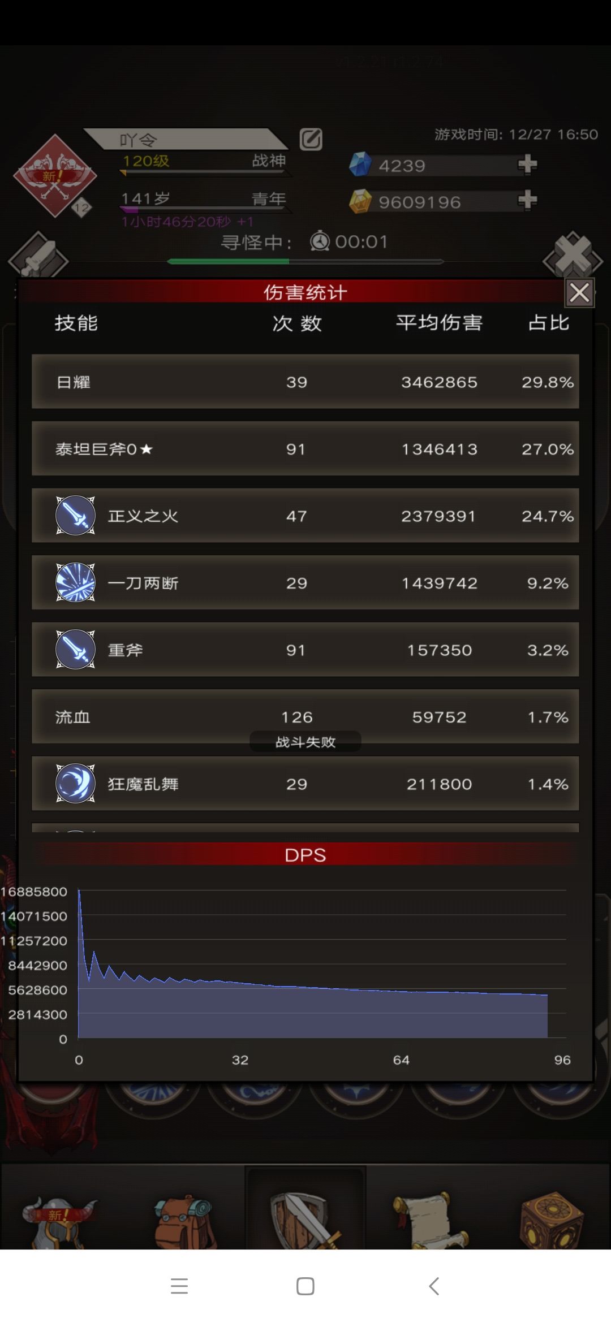Add more blue gems with plus icon
The width and height of the screenshot is (611, 1323).
coord(527,165)
